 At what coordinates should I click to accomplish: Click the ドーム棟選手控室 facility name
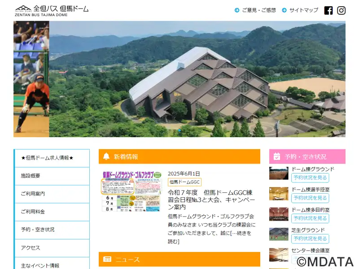point(311,189)
